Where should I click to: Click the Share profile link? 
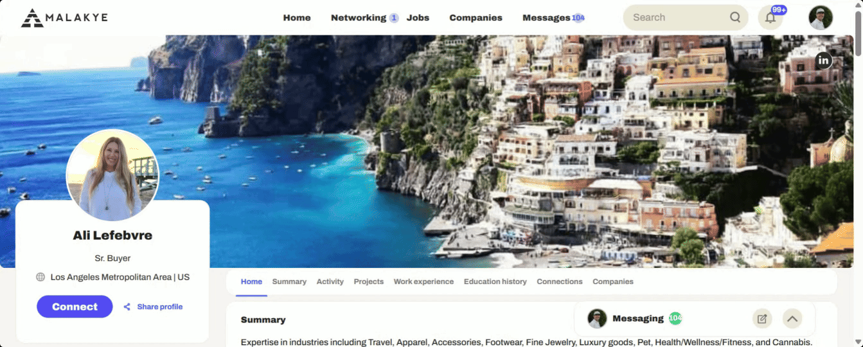coord(154,307)
